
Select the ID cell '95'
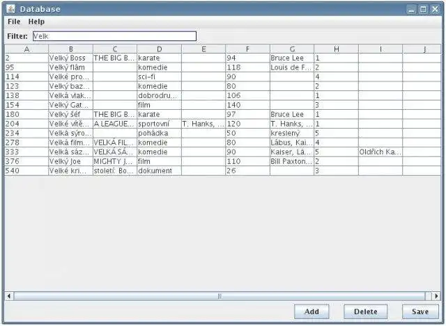(26, 67)
